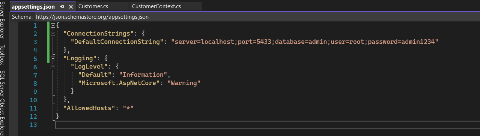This screenshot has height=136, width=480.
Task: Place cursor in the connection string value
Action: (305, 42)
